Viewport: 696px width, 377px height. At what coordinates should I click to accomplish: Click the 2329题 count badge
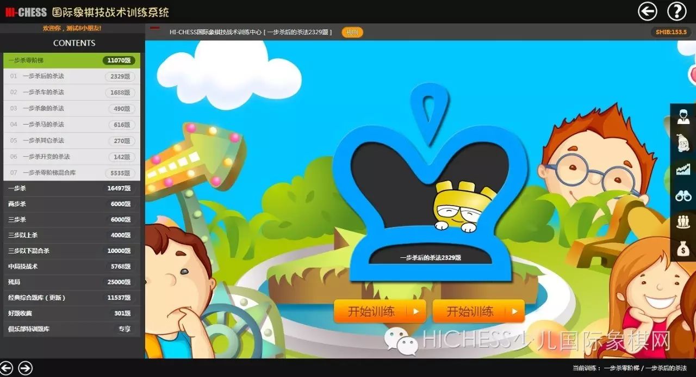click(x=120, y=77)
